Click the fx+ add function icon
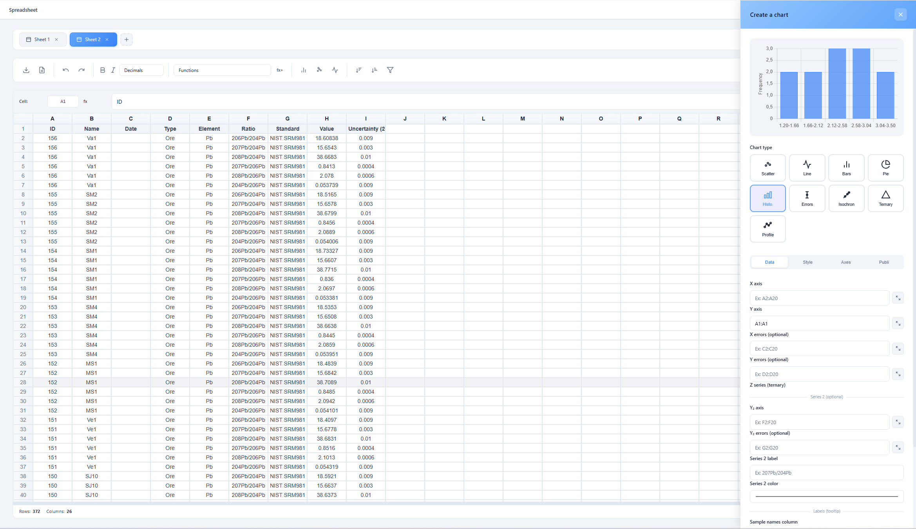Screen dimensions: 916x529 pyautogui.click(x=280, y=70)
